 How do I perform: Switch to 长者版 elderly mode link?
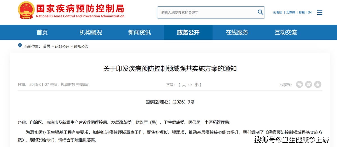277,13
